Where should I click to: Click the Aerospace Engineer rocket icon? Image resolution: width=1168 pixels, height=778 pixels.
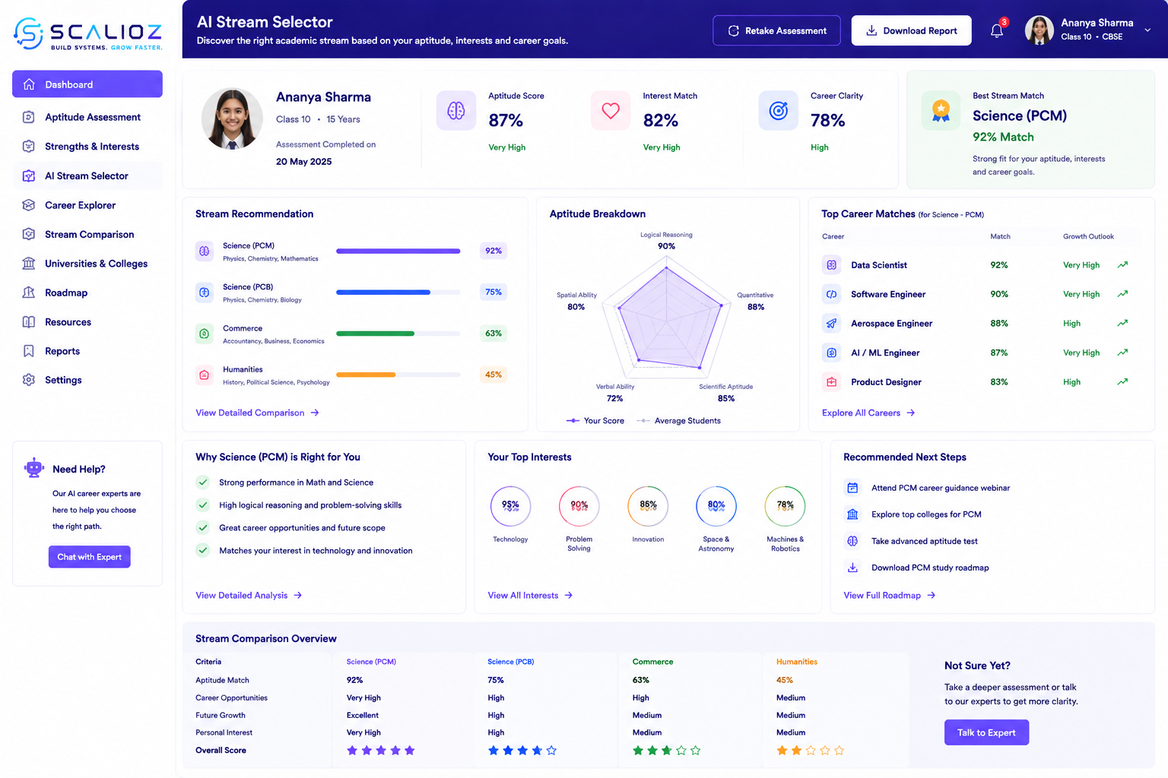(832, 324)
